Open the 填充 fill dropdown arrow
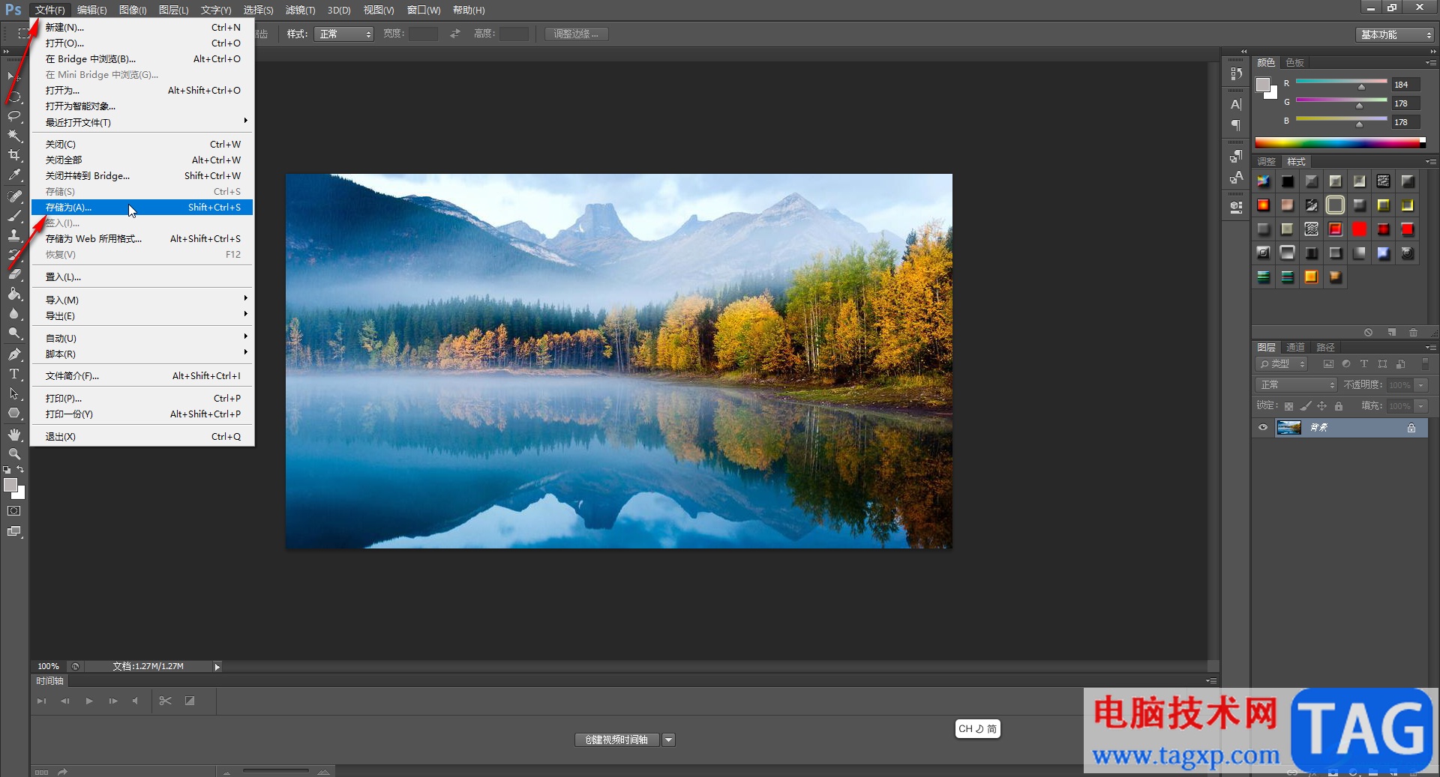The height and width of the screenshot is (777, 1440). (x=1420, y=406)
